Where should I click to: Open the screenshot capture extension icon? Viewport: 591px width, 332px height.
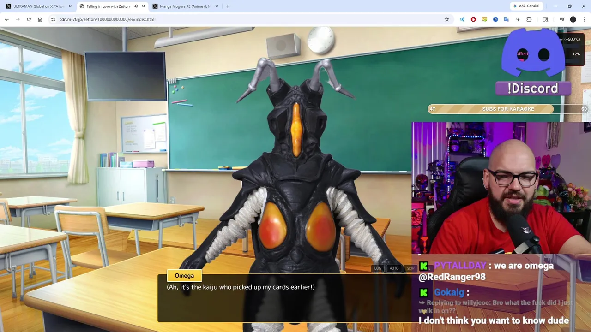point(518,19)
